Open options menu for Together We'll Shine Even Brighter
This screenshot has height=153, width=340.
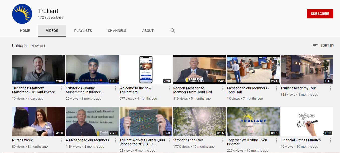click(277, 140)
